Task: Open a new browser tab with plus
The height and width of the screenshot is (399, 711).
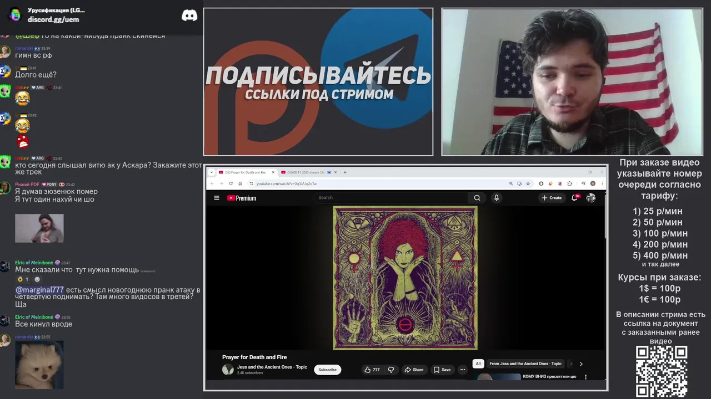Action: click(345, 172)
